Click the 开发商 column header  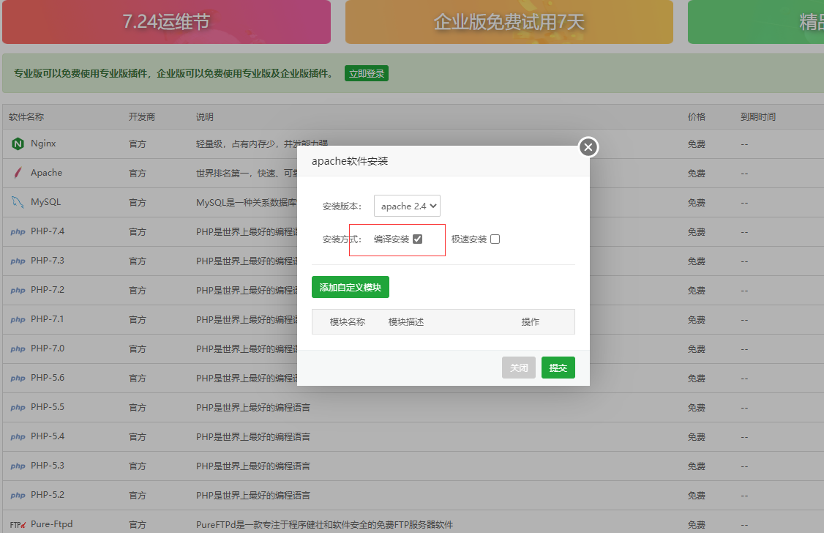pyautogui.click(x=142, y=116)
